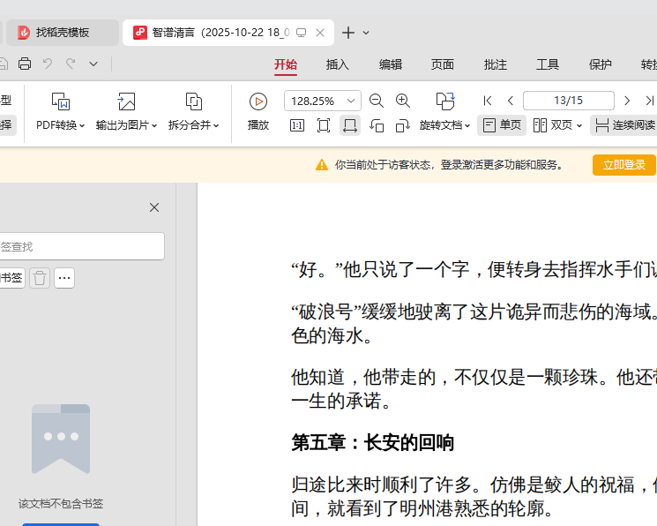This screenshot has height=526, width=657.
Task: Close the bookmark side panel
Action: click(x=154, y=207)
